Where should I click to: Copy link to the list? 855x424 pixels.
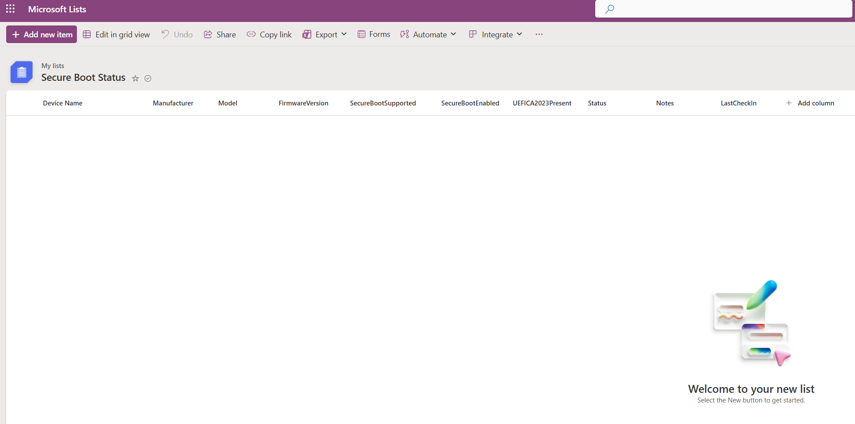click(x=269, y=34)
